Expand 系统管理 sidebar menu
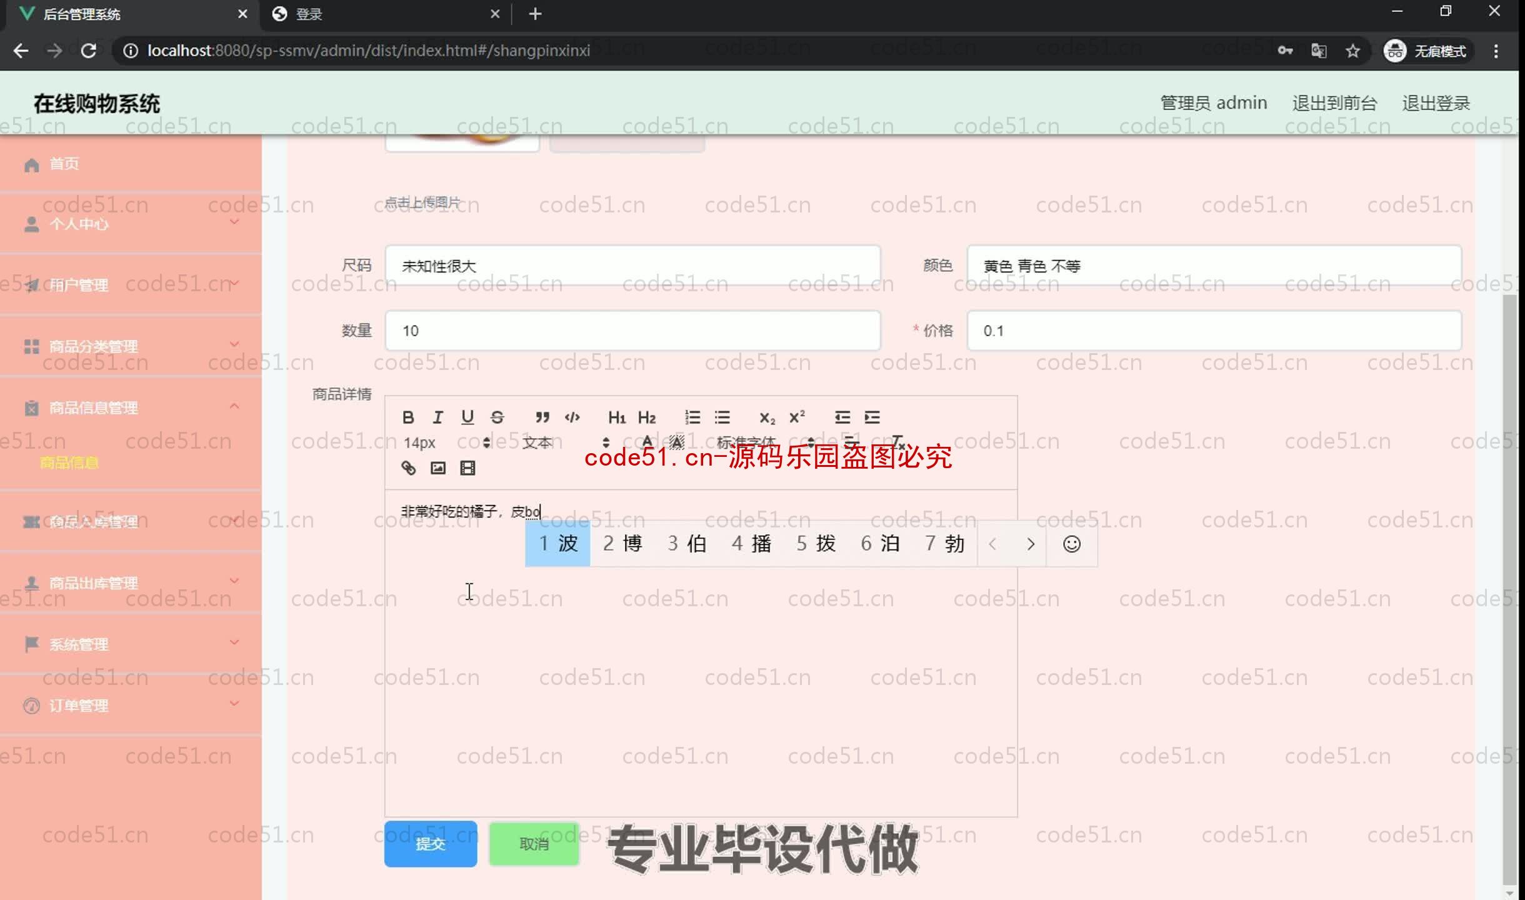This screenshot has width=1525, height=900. click(131, 644)
